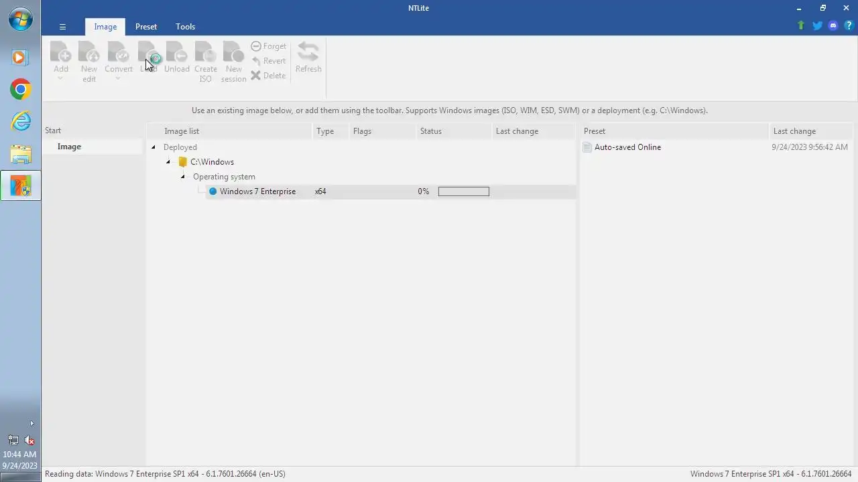
Task: Sort by Last change in image list
Action: [534, 131]
